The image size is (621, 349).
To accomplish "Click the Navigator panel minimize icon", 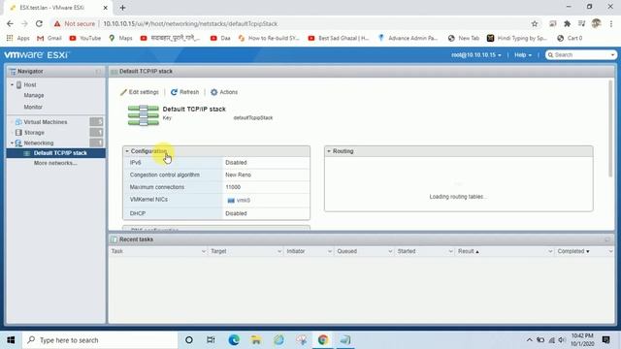I will point(98,72).
